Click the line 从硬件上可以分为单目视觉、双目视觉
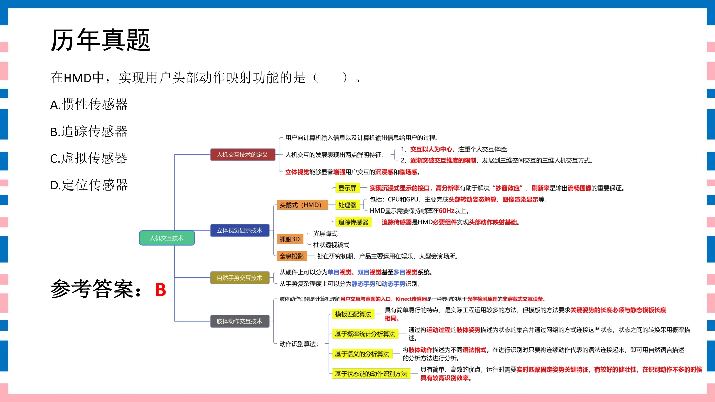The height and width of the screenshot is (402, 715). [x=356, y=272]
